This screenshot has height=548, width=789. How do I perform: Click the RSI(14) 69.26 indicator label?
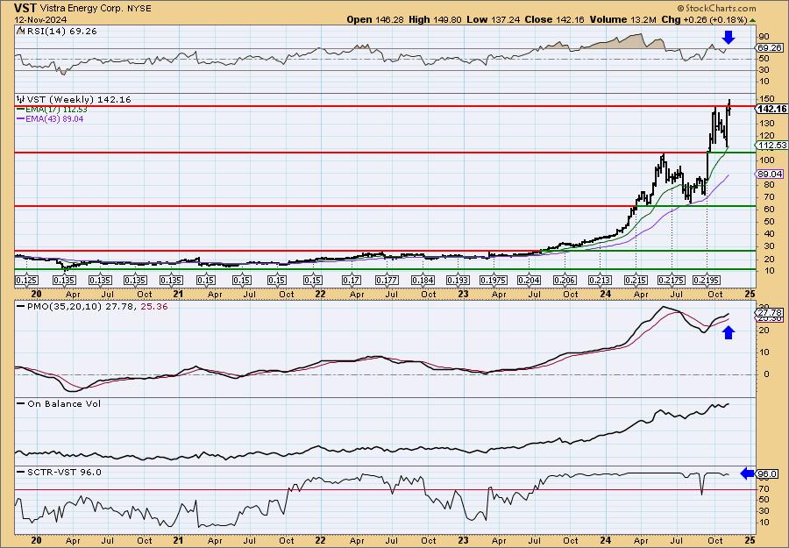[x=60, y=31]
